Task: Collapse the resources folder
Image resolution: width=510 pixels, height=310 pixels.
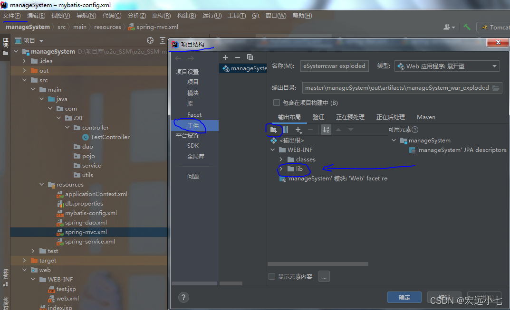Action: click(42, 185)
